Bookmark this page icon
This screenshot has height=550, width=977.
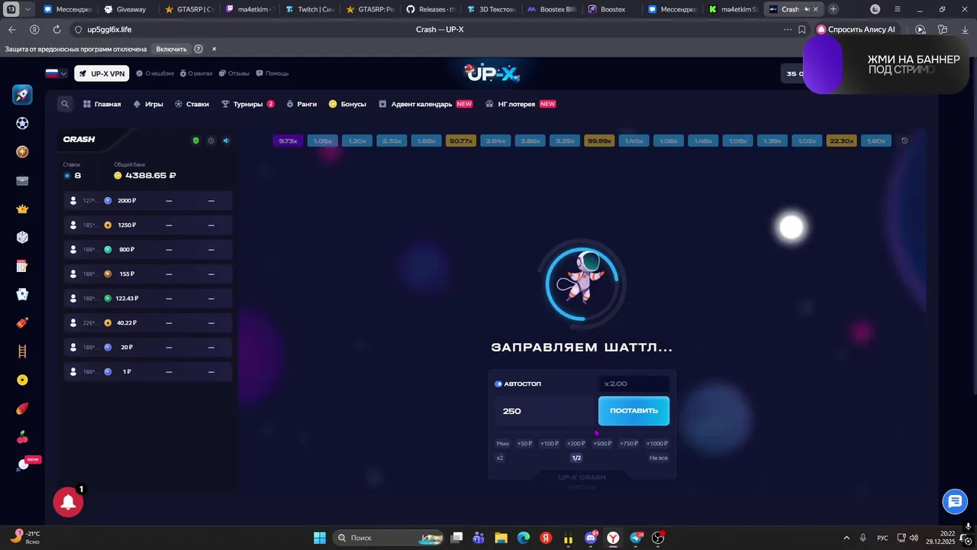801,30
